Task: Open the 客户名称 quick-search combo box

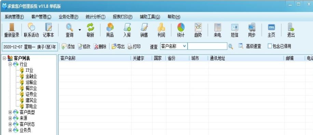Action: tap(174, 46)
